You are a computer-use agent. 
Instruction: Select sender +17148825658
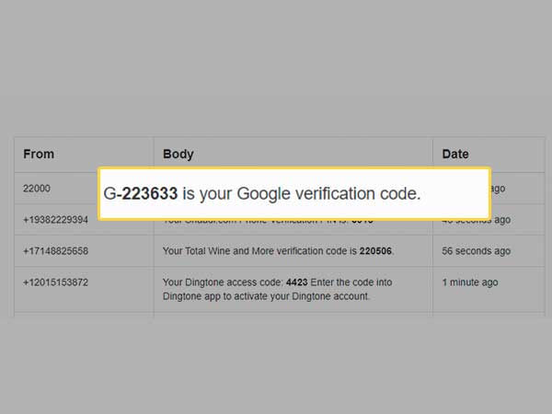point(55,251)
